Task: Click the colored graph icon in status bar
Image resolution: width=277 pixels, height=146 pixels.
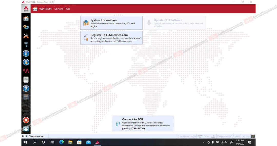Action: pyautogui.click(x=253, y=136)
